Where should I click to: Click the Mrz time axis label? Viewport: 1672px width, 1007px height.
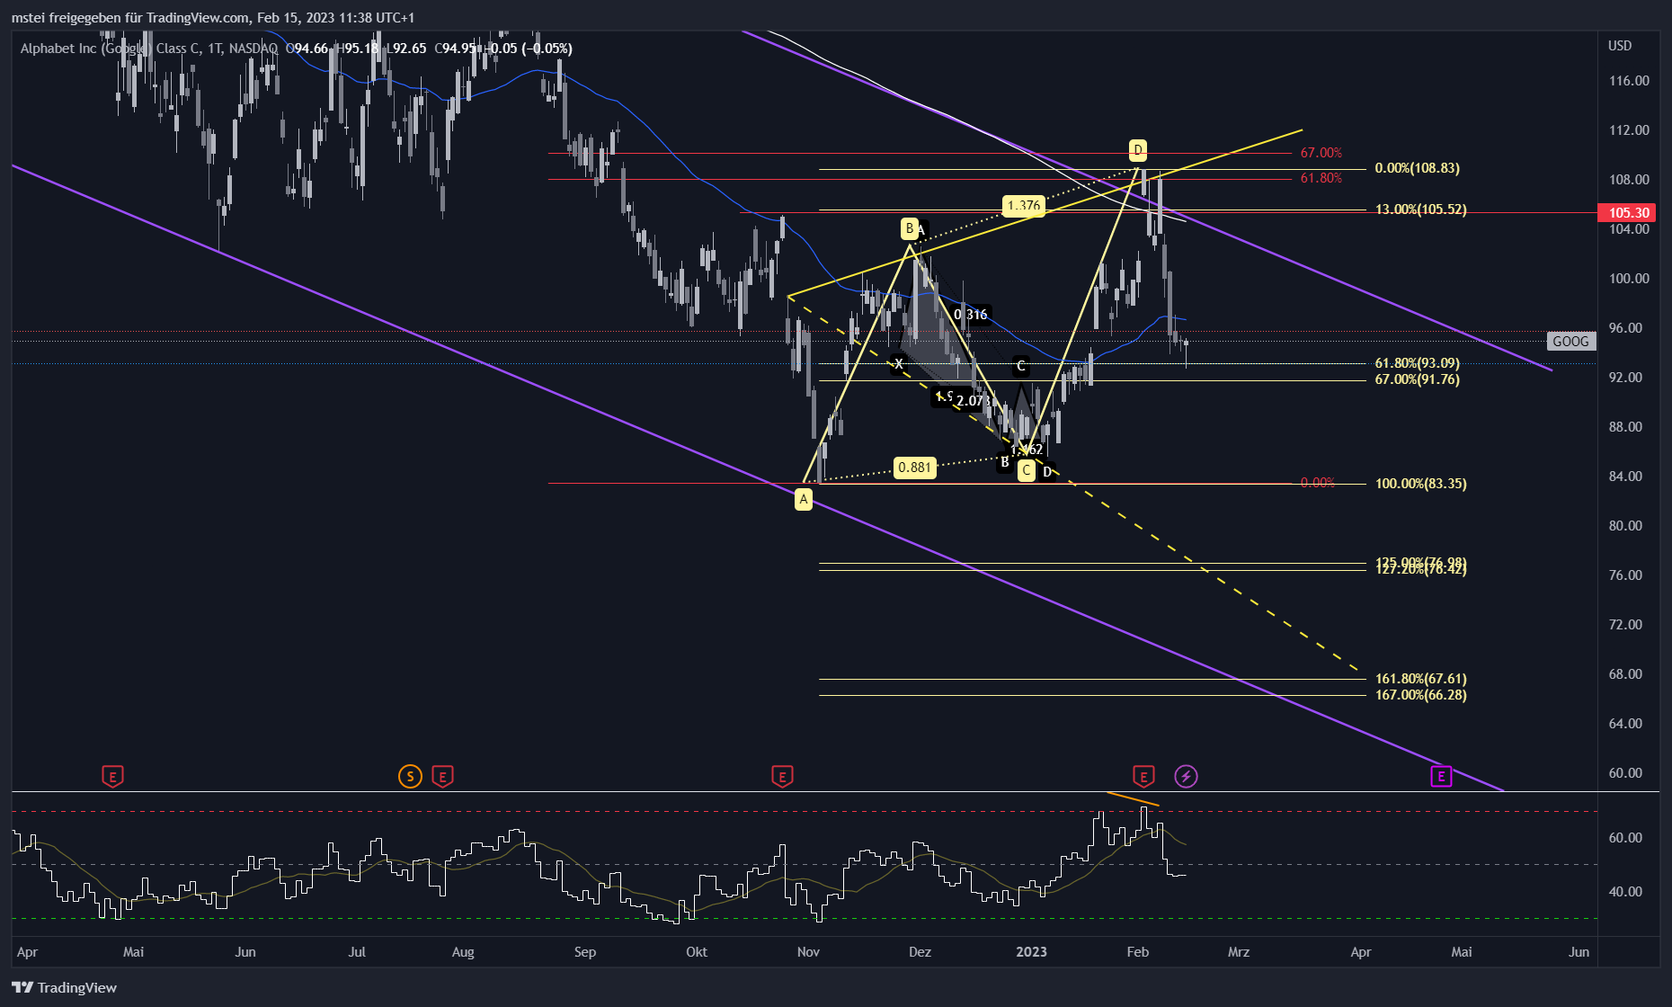click(1239, 952)
